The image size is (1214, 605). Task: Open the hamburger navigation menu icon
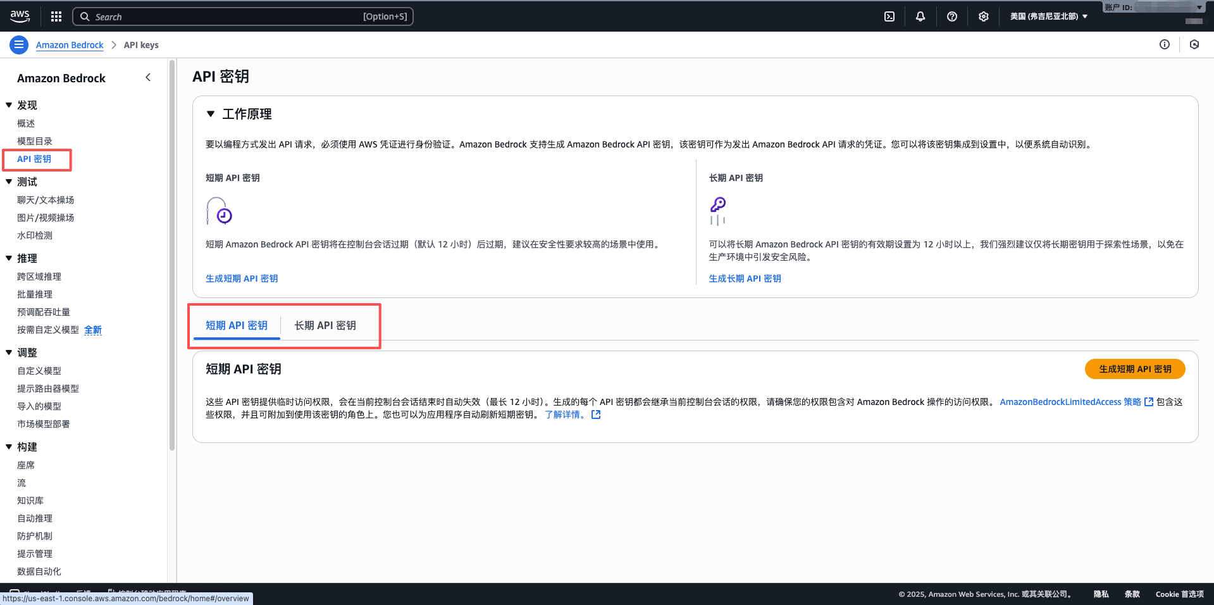coord(18,44)
